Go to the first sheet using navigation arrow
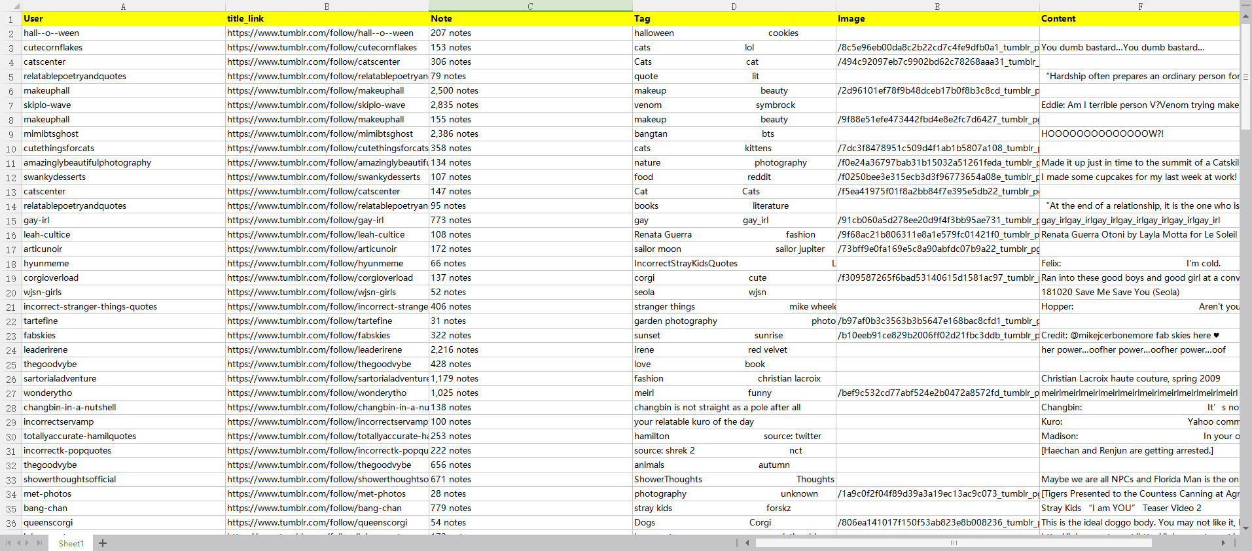Viewport: 1252px width, 551px height. [x=8, y=543]
